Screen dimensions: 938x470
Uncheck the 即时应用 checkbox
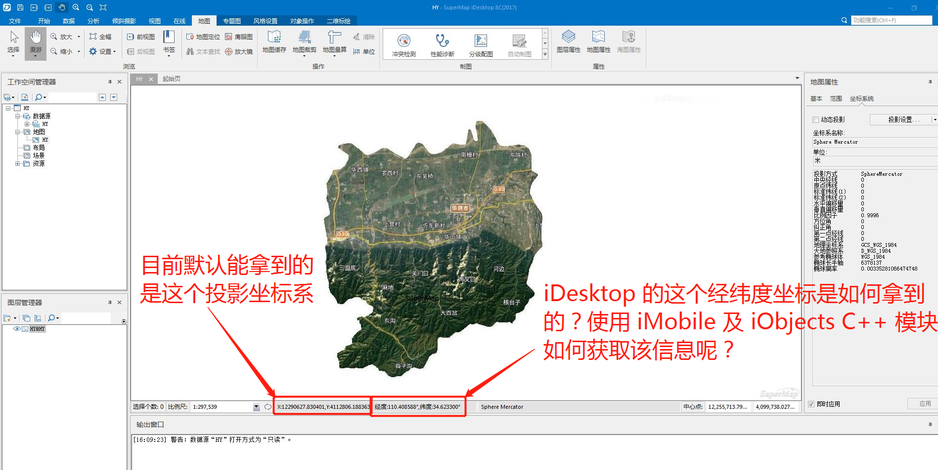pos(811,404)
